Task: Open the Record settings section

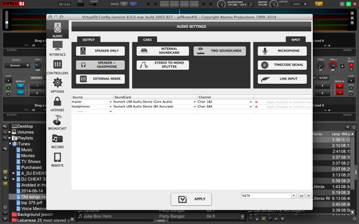Action: [x=57, y=140]
